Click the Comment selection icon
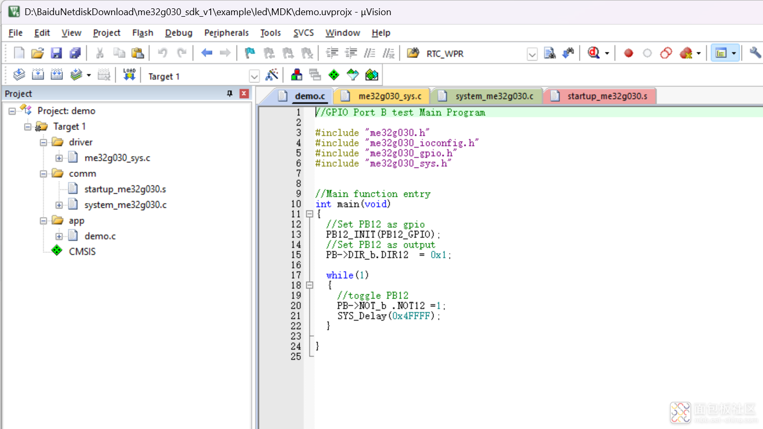 (x=370, y=53)
